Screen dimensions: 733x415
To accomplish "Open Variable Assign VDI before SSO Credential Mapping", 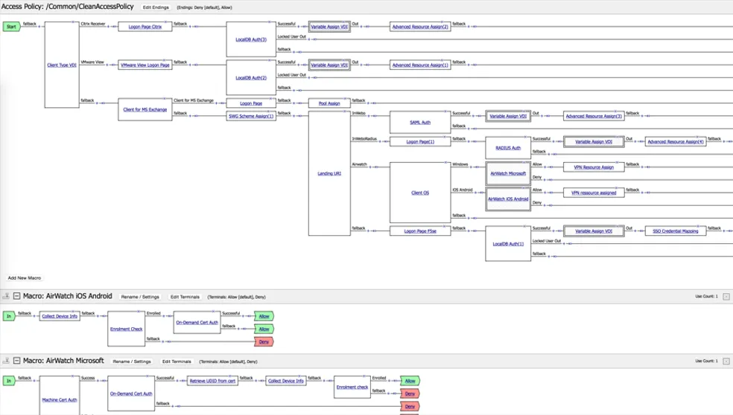I will click(x=594, y=231).
